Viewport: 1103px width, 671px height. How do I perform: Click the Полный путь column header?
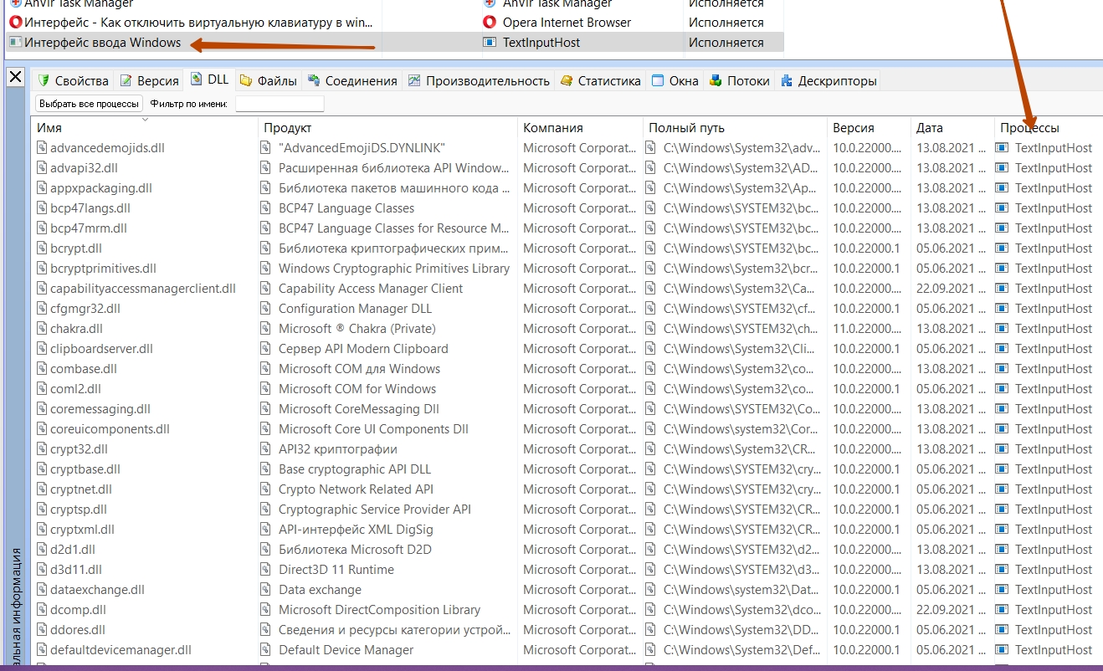click(736, 128)
